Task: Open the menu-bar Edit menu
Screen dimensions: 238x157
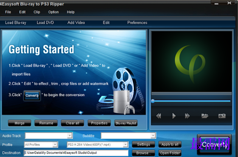Action: (22, 12)
